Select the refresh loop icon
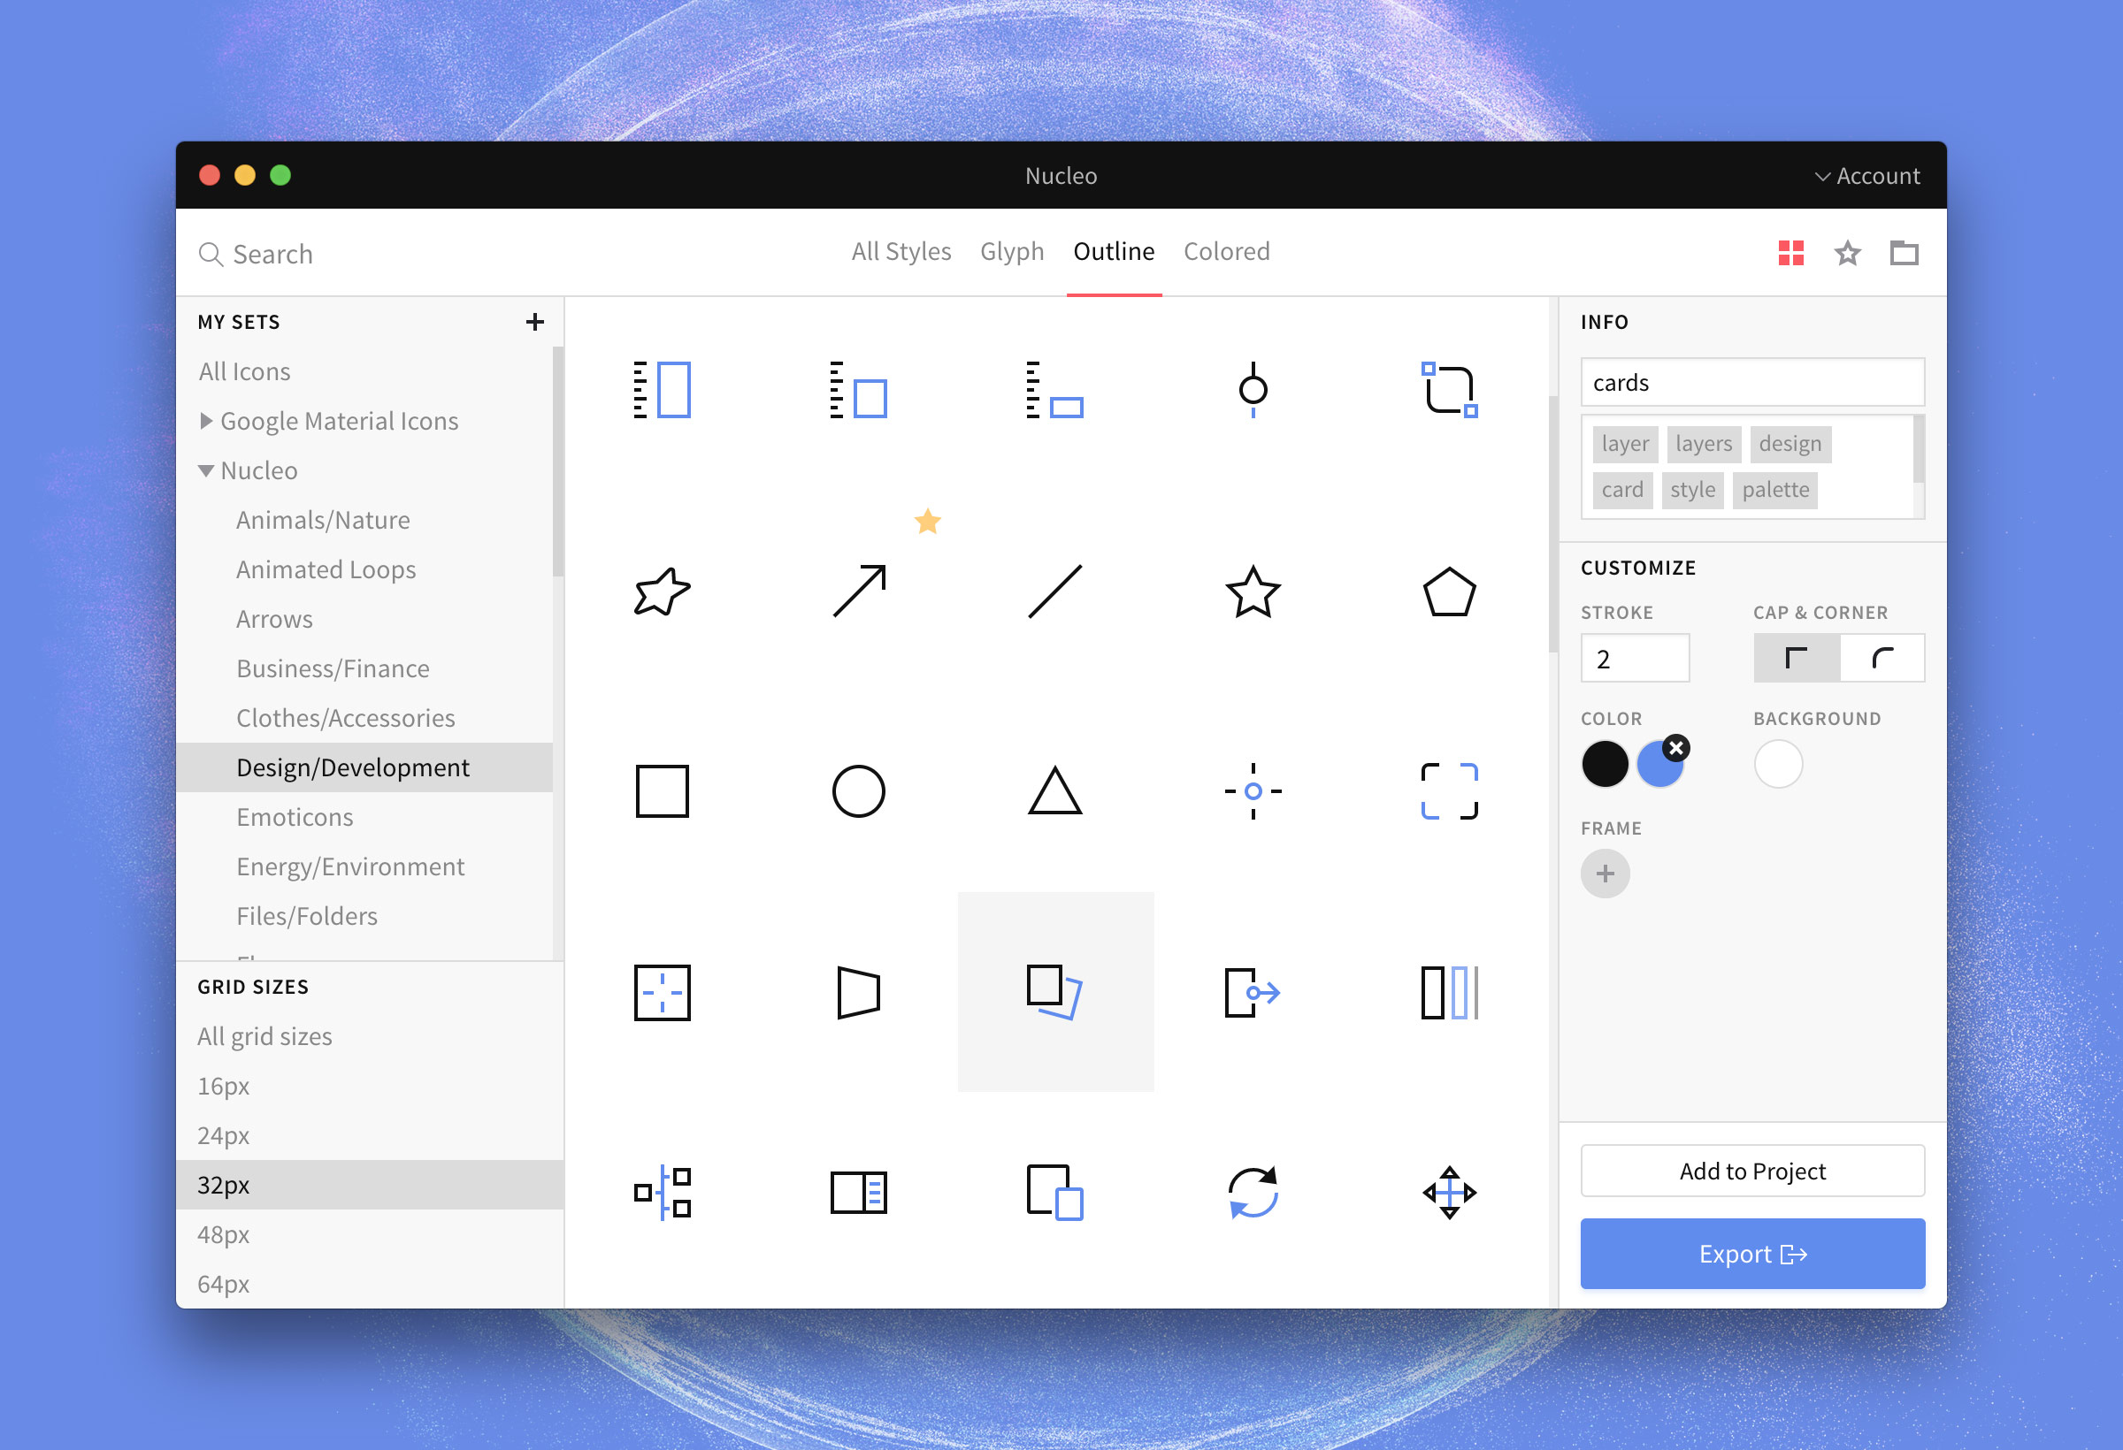The height and width of the screenshot is (1450, 2123). pyautogui.click(x=1253, y=1192)
